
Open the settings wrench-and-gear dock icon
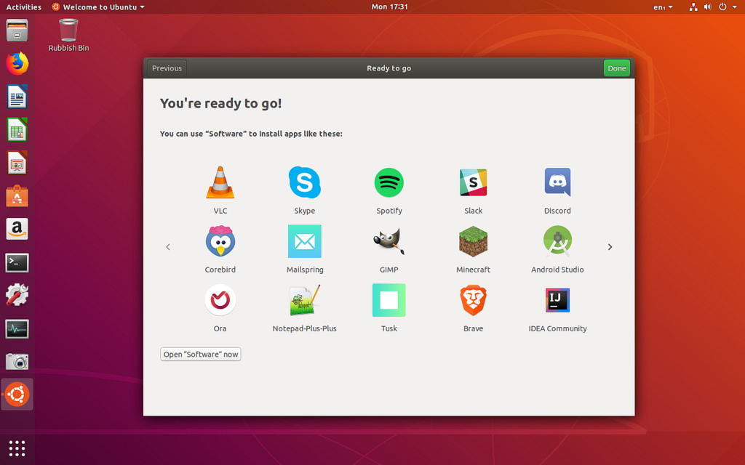17,295
